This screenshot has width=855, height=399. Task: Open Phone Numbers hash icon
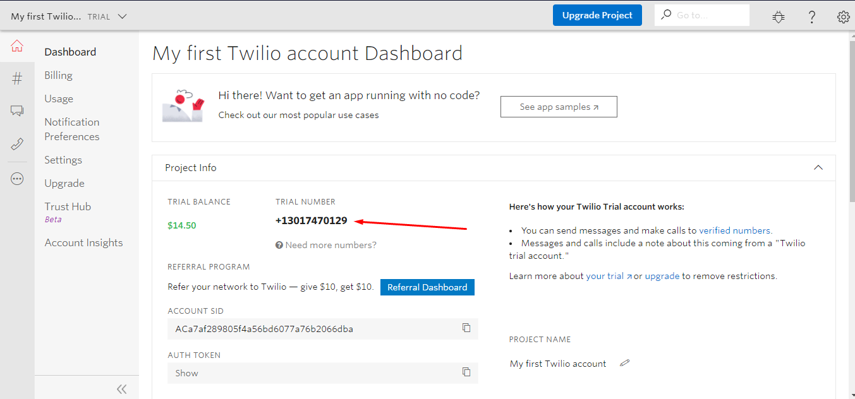click(17, 78)
